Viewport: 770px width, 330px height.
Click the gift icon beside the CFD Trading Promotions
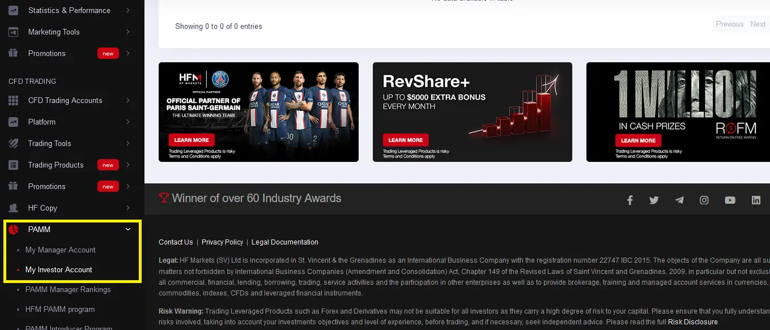[14, 186]
